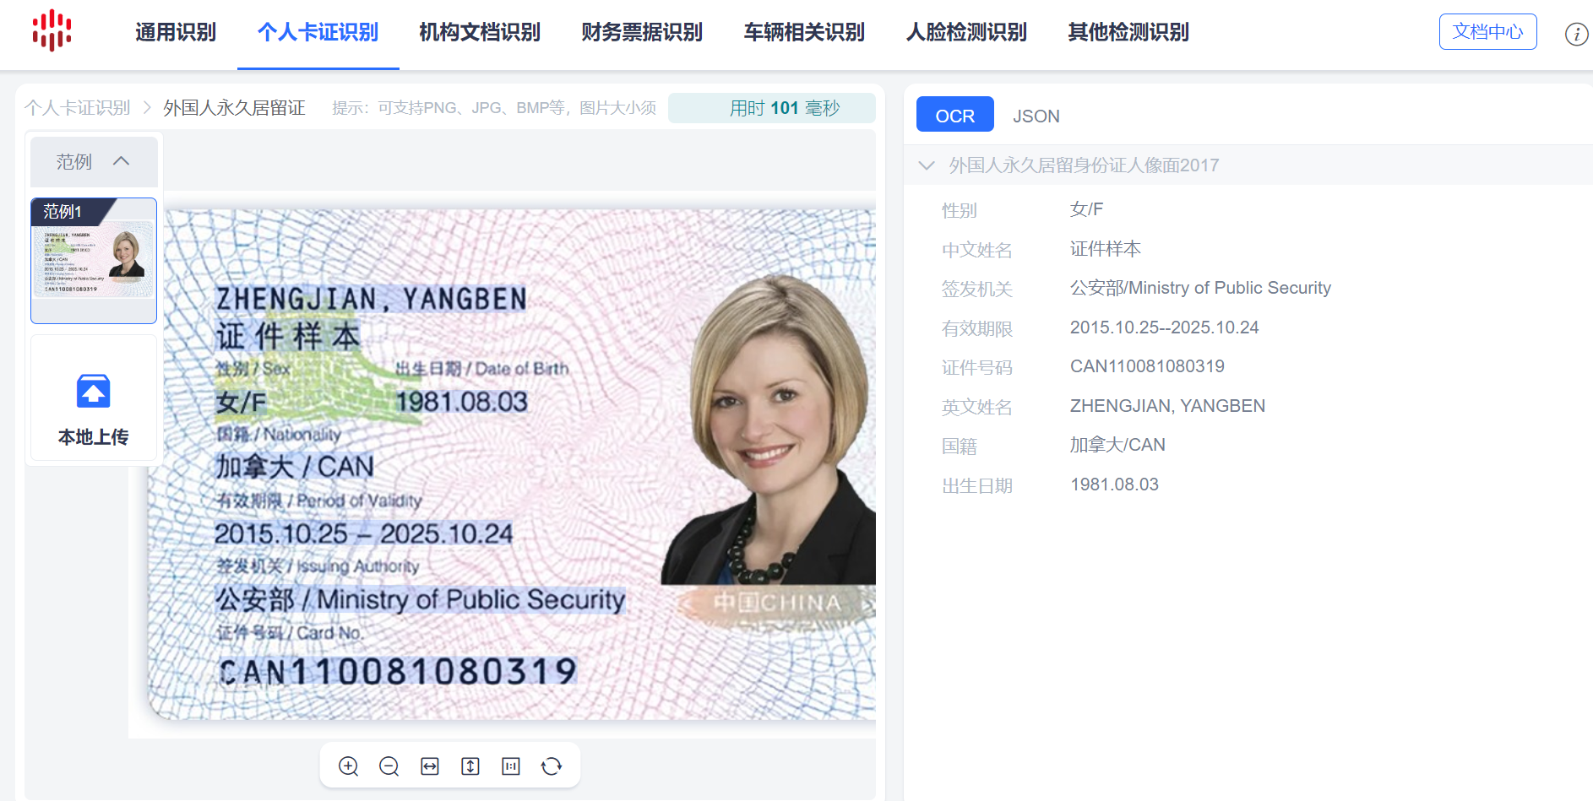Rotate the ID card image
The height and width of the screenshot is (801, 1593).
point(552,766)
